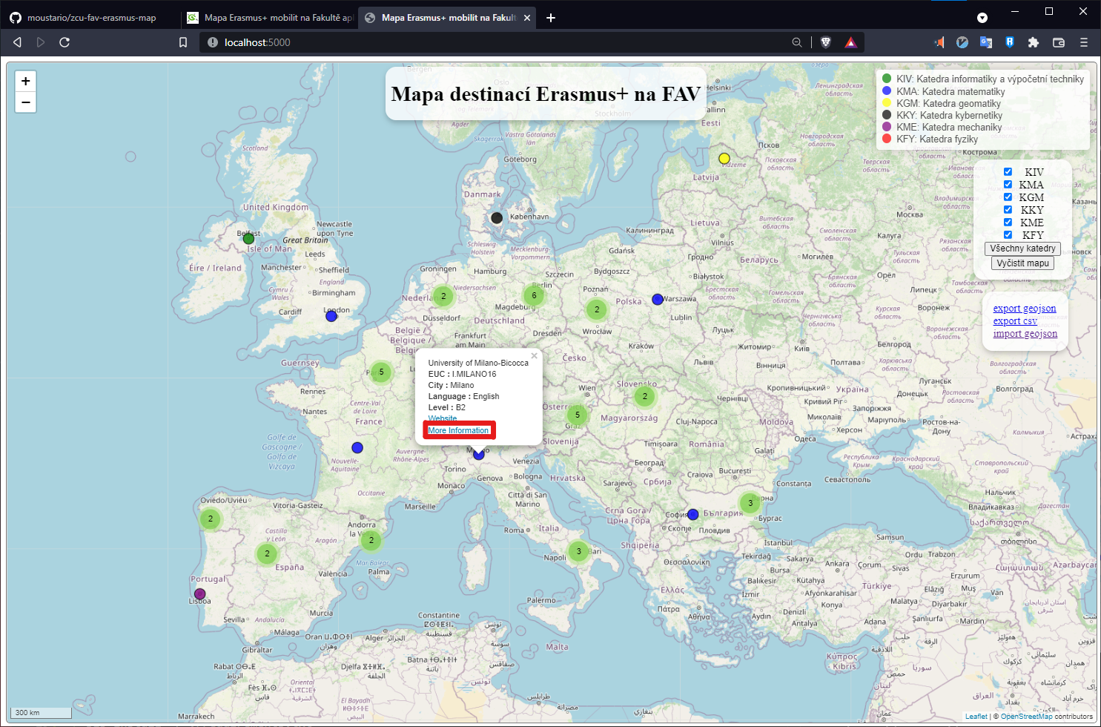Click the Vyčistit mapu button
This screenshot has width=1101, height=727.
click(x=1022, y=263)
